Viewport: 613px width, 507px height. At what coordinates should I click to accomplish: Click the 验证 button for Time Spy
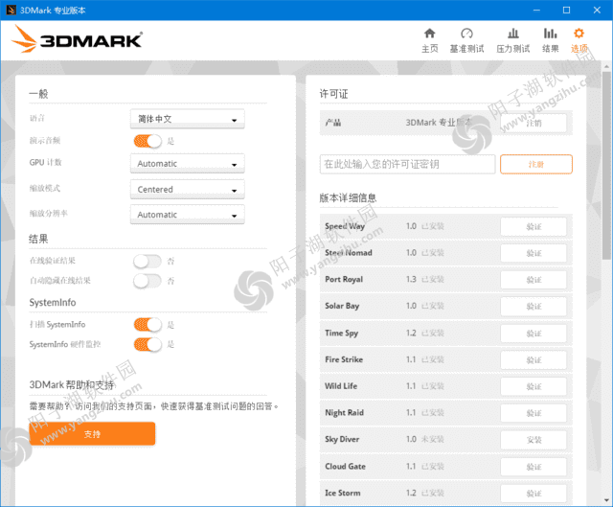click(x=534, y=334)
